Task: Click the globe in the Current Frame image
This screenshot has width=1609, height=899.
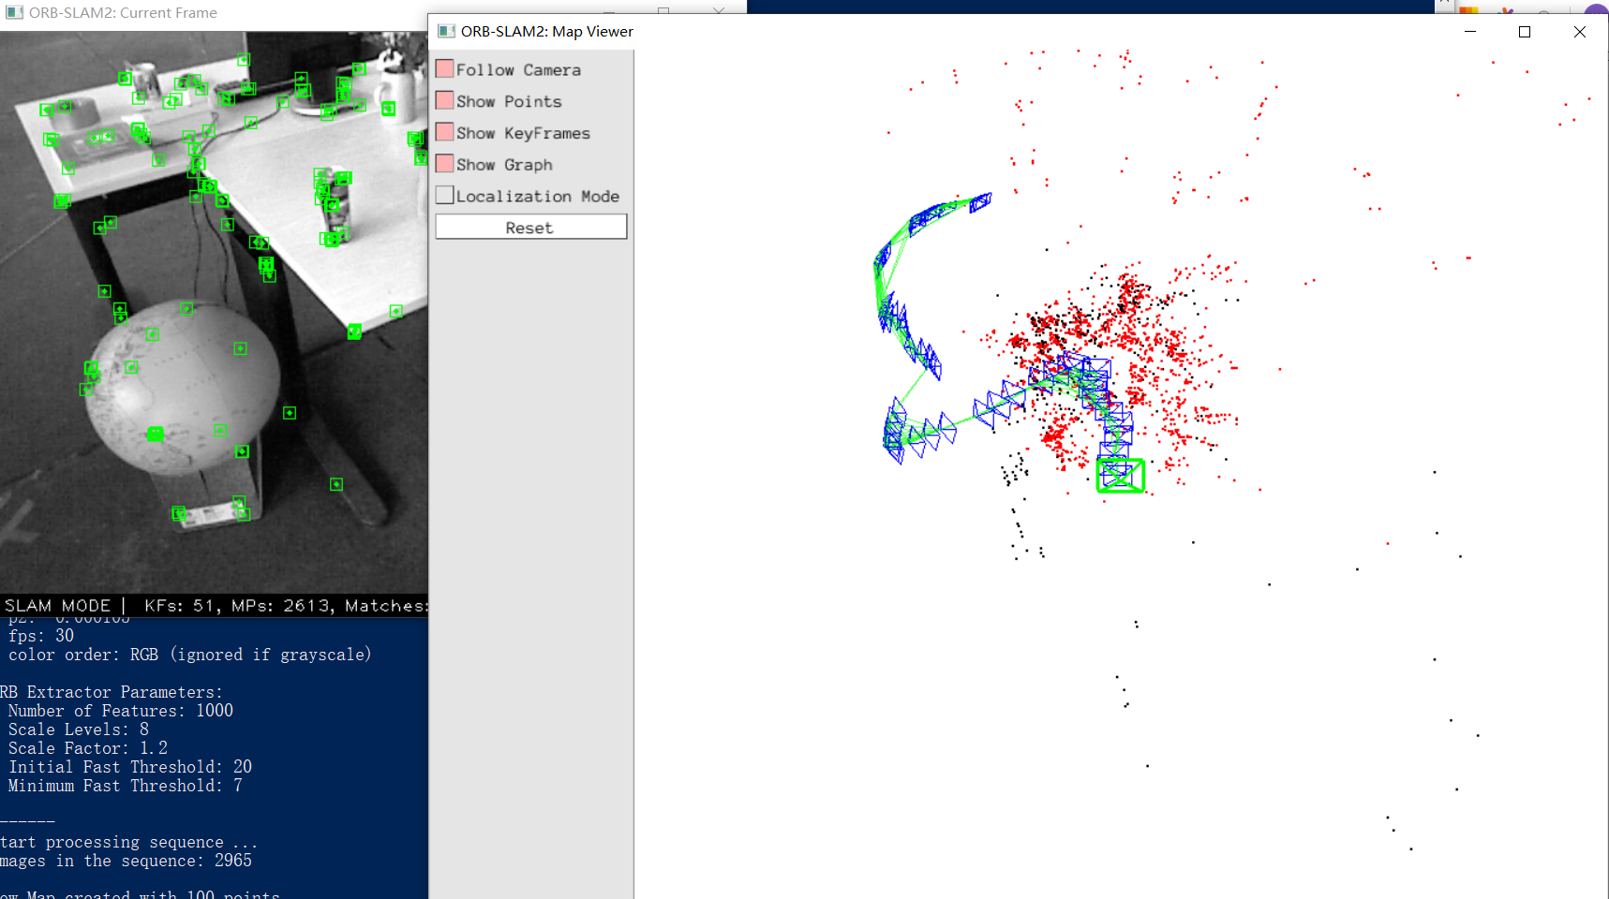Action: (x=183, y=389)
